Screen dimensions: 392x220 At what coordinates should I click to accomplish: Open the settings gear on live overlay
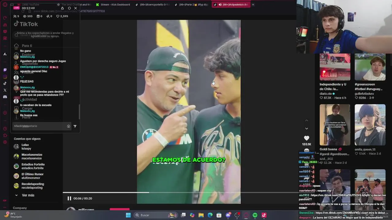[x=69, y=8]
